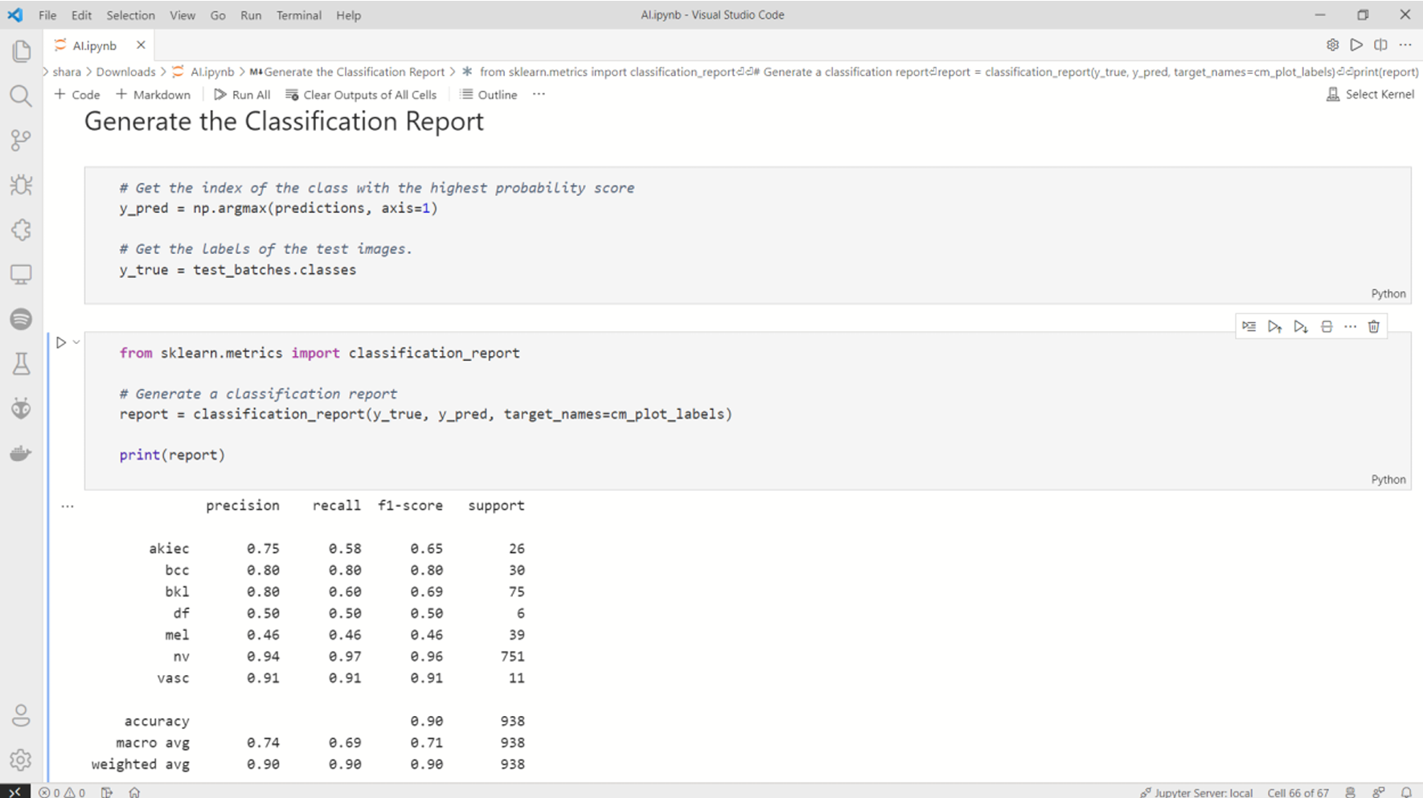Click shara in breadcrumb path
This screenshot has width=1423, height=798.
67,72
